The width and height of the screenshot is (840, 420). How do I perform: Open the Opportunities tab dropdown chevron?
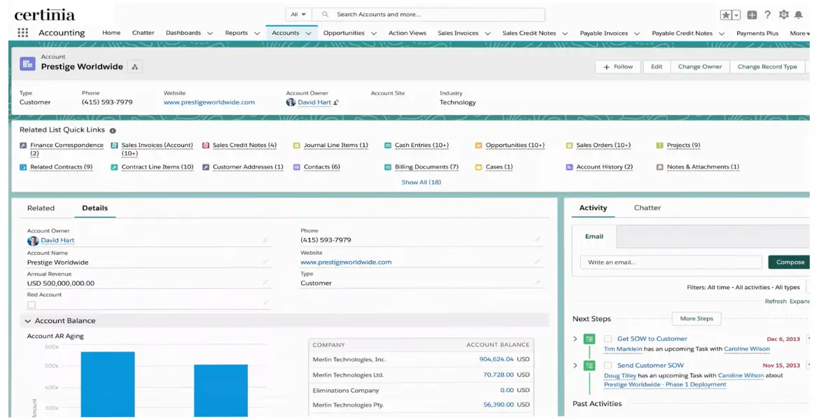pos(373,33)
